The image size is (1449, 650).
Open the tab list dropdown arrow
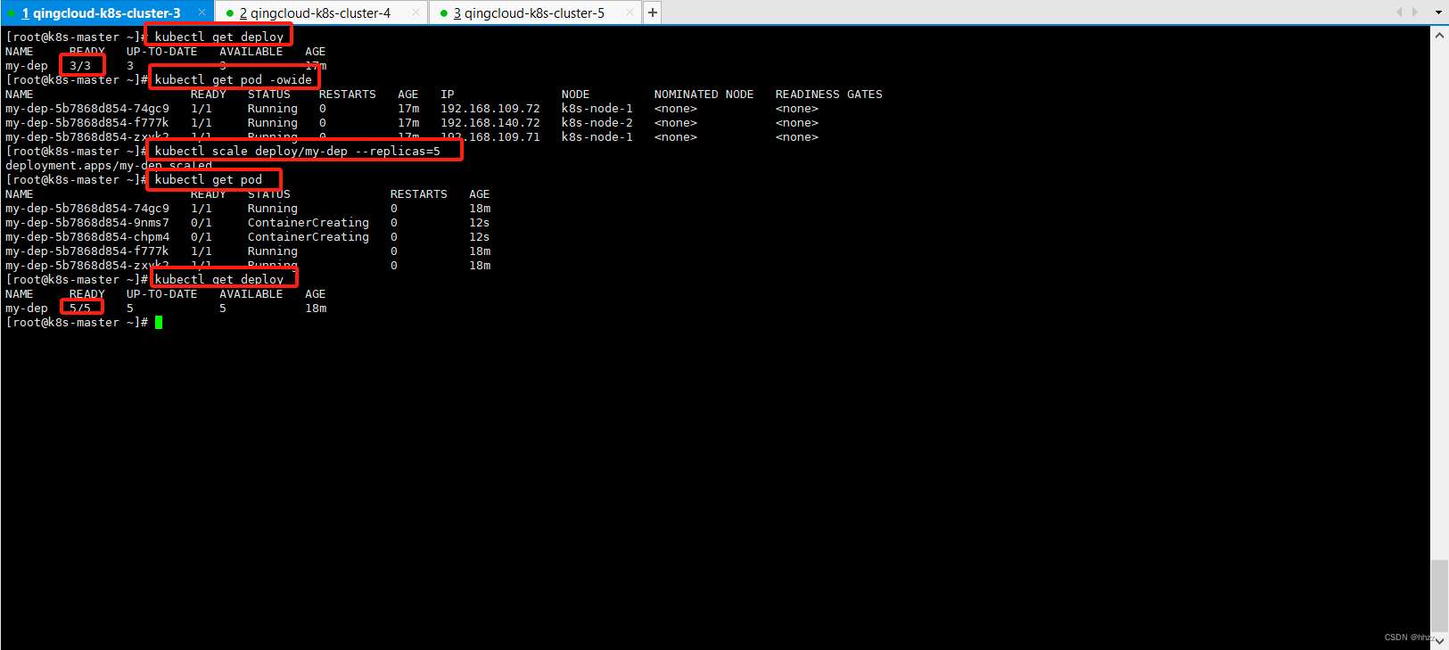(x=1438, y=12)
